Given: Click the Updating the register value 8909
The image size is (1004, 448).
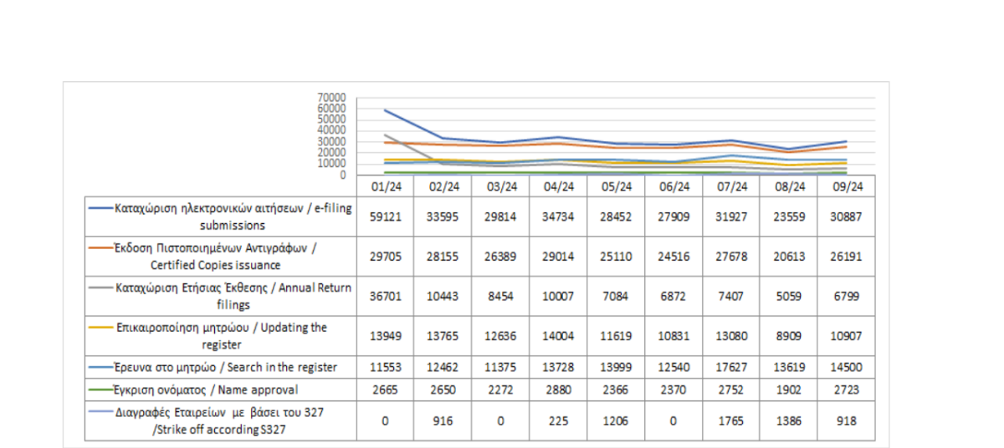Looking at the screenshot, I should coord(789,336).
